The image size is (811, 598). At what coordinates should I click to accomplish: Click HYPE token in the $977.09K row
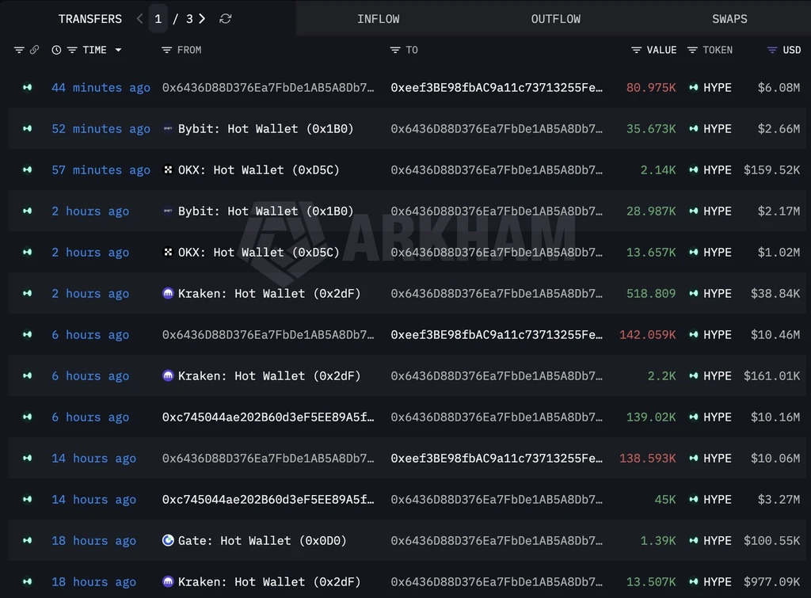tap(717, 582)
